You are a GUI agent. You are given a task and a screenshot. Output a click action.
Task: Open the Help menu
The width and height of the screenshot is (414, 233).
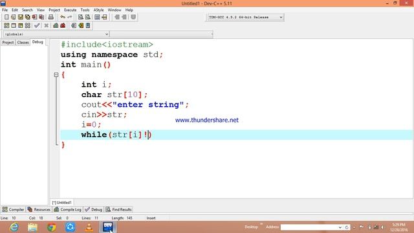coord(129,10)
